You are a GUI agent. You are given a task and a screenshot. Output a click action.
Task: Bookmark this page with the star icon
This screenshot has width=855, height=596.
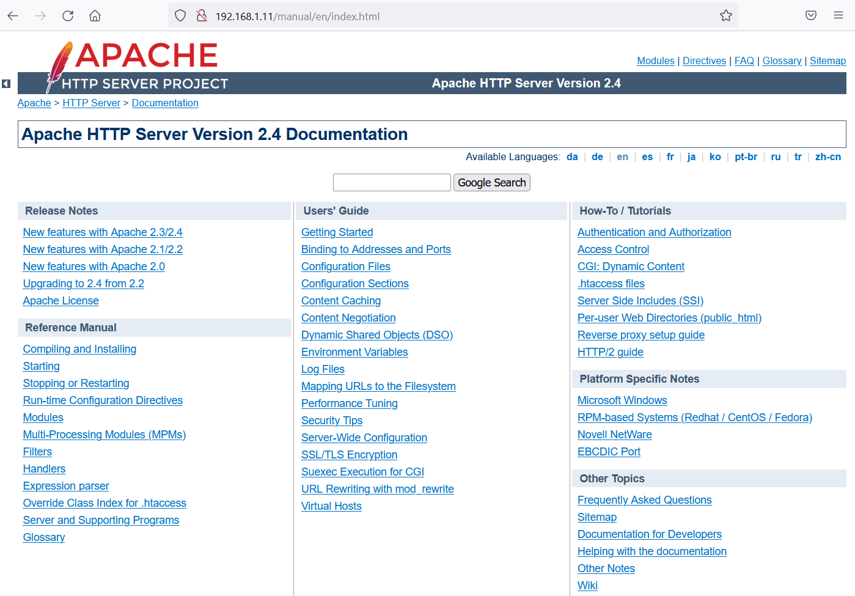(x=725, y=16)
